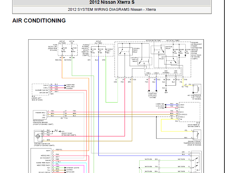225x173 pixels.
Task: Click the "RED/YEL" wire label under fuse block
Action: [58, 60]
